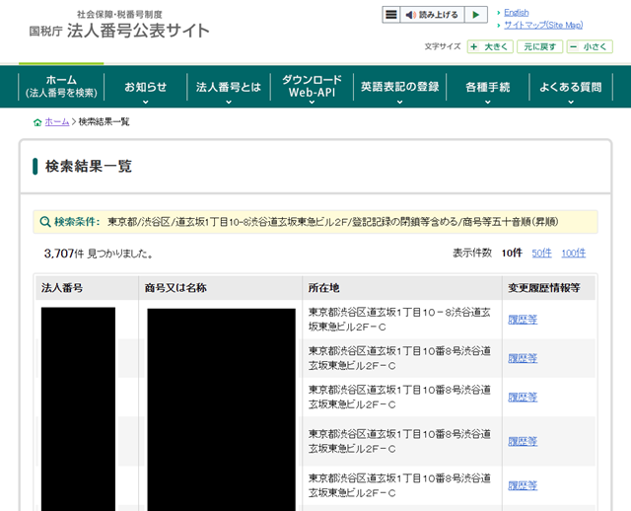Go to よくある質問 page
This screenshot has height=511, width=631.
tap(570, 87)
